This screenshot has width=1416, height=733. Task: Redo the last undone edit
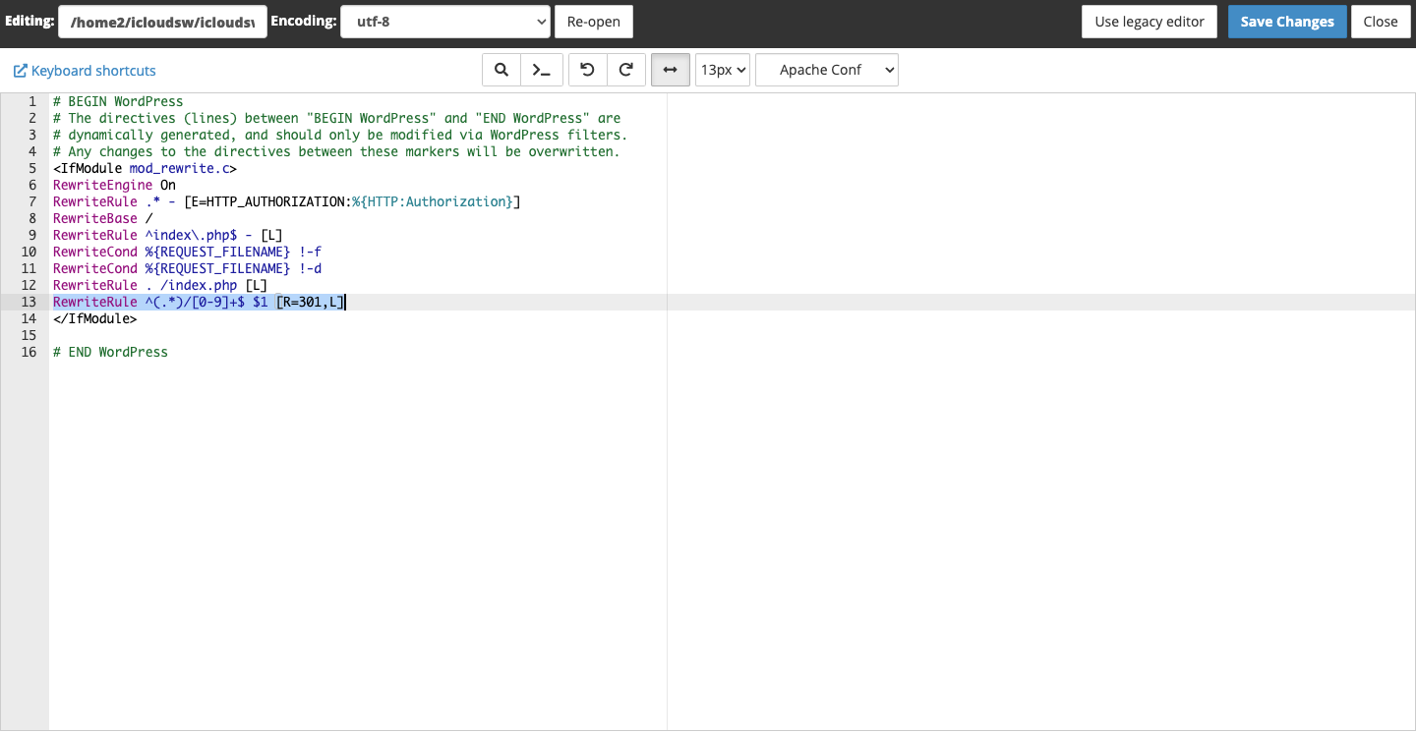[625, 70]
